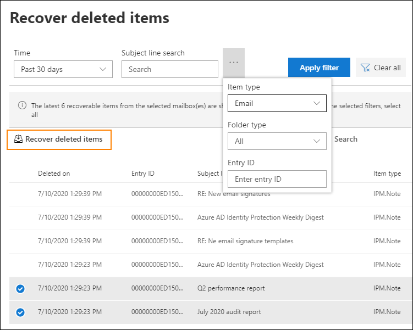This screenshot has height=330, width=413.
Task: Select 'RE: Ne email signature templates' subject
Action: (x=245, y=241)
